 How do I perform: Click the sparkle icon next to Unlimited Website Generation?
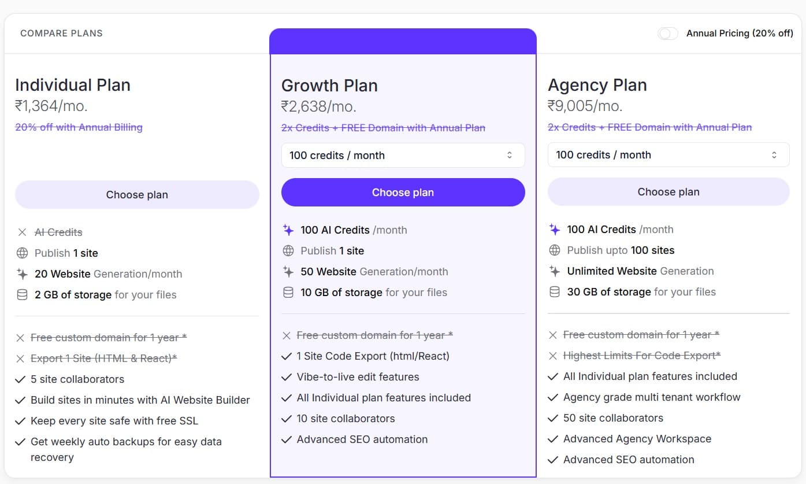[555, 271]
